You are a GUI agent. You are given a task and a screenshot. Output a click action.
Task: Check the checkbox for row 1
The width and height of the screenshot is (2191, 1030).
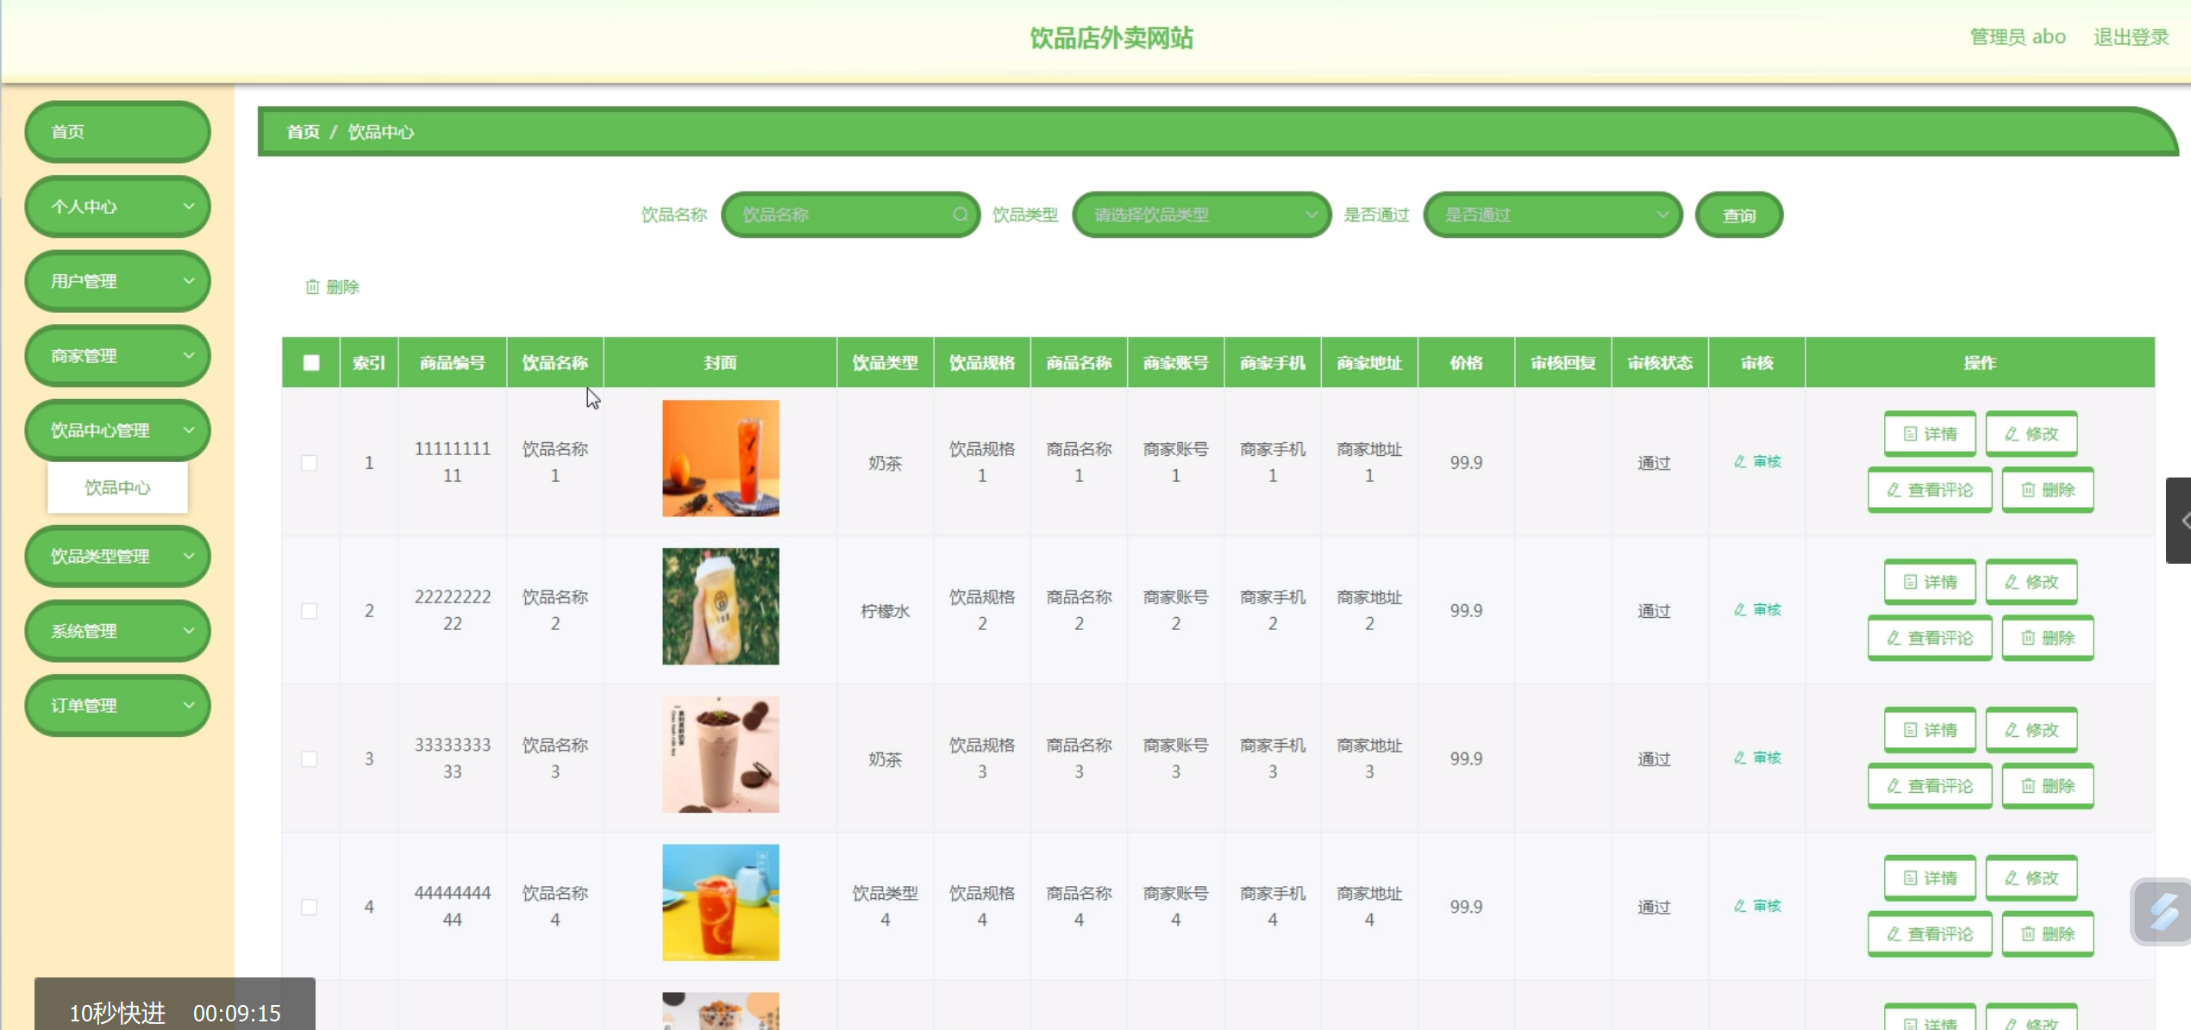[310, 463]
